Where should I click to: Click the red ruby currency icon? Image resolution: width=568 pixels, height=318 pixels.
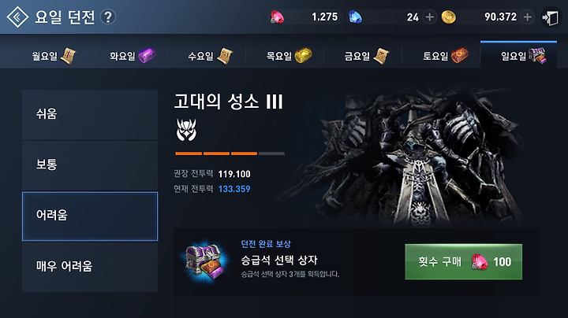[277, 17]
